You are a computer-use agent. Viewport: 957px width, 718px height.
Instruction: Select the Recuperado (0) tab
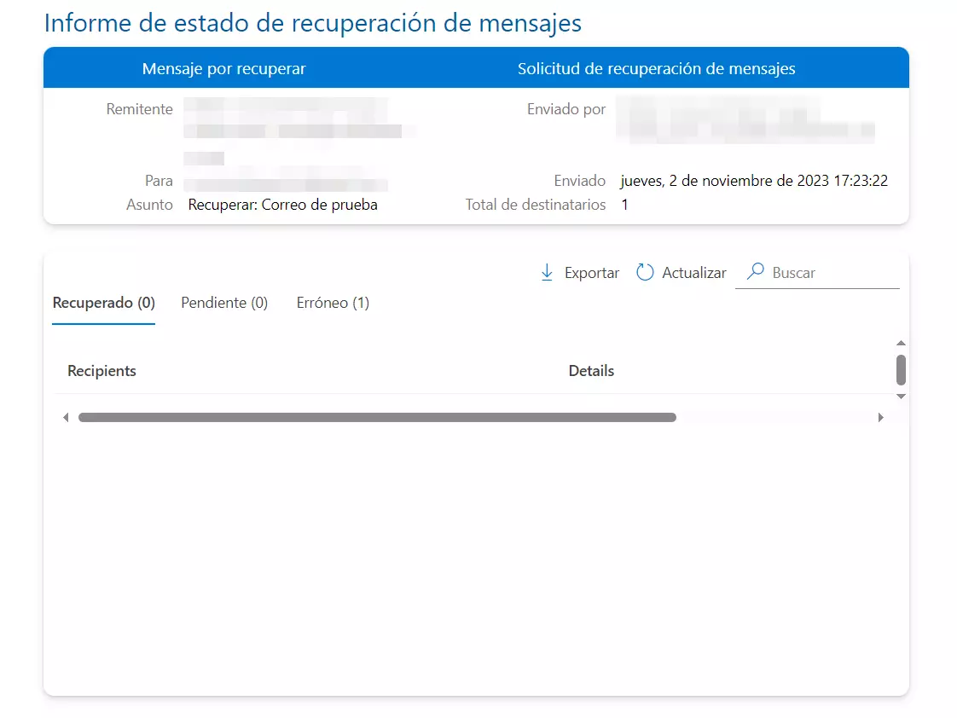pyautogui.click(x=103, y=303)
